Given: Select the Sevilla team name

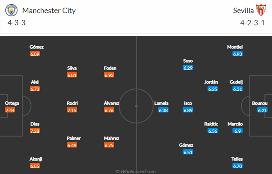Looking at the screenshot, I should 243,11.
